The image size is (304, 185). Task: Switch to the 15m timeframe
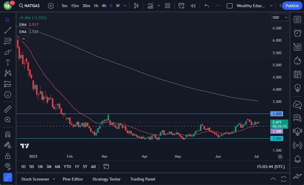[75, 6]
